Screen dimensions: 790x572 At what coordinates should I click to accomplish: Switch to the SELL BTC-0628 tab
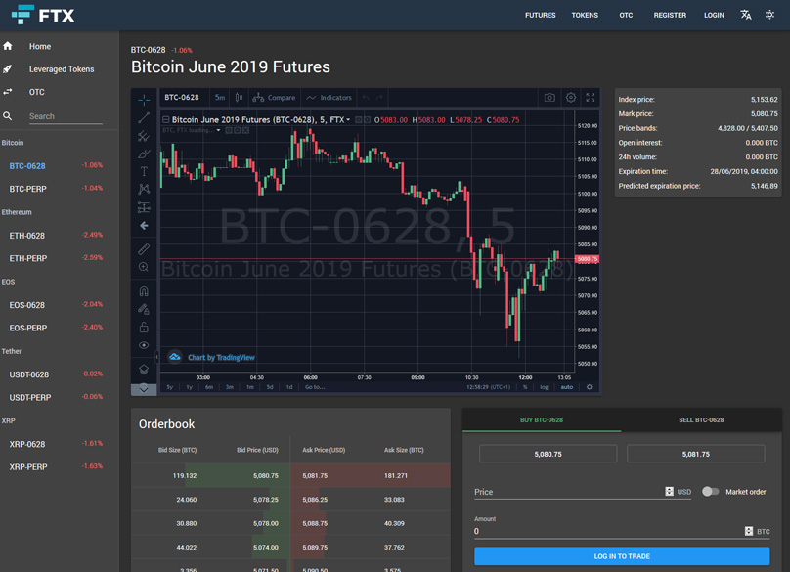701,420
